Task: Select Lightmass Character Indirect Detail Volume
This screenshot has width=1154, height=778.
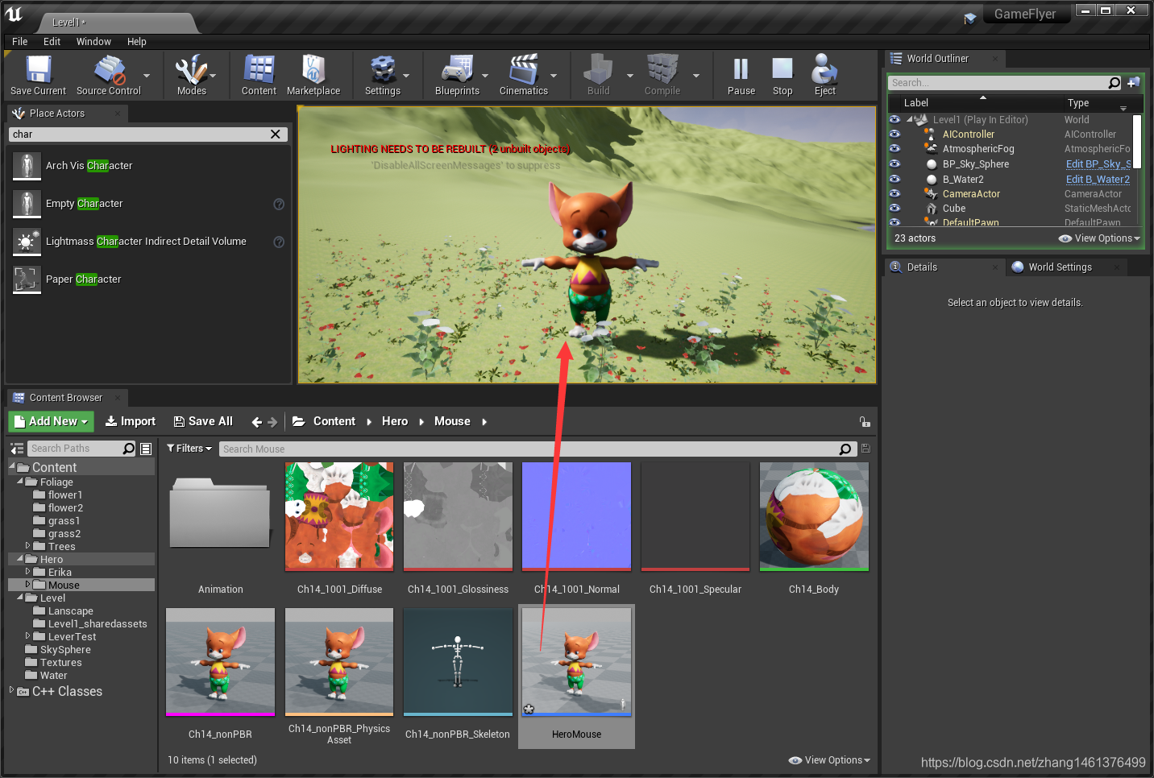Action: pos(149,242)
